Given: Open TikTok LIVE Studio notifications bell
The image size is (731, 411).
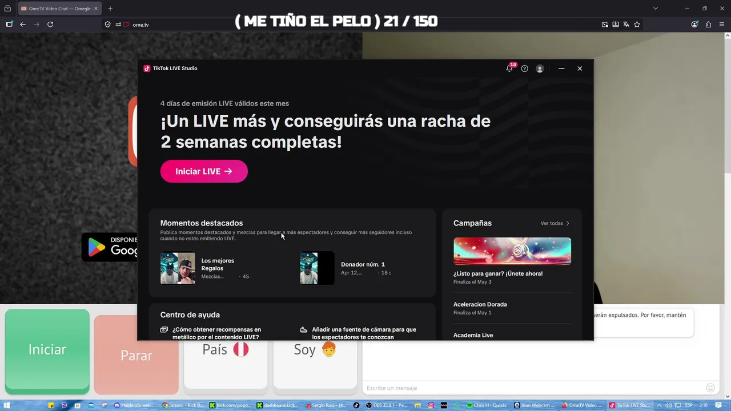Looking at the screenshot, I should click(509, 68).
